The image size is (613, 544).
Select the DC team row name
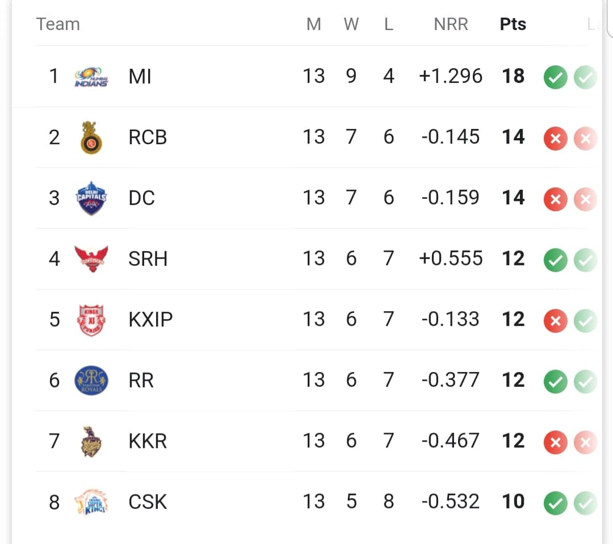pyautogui.click(x=141, y=198)
